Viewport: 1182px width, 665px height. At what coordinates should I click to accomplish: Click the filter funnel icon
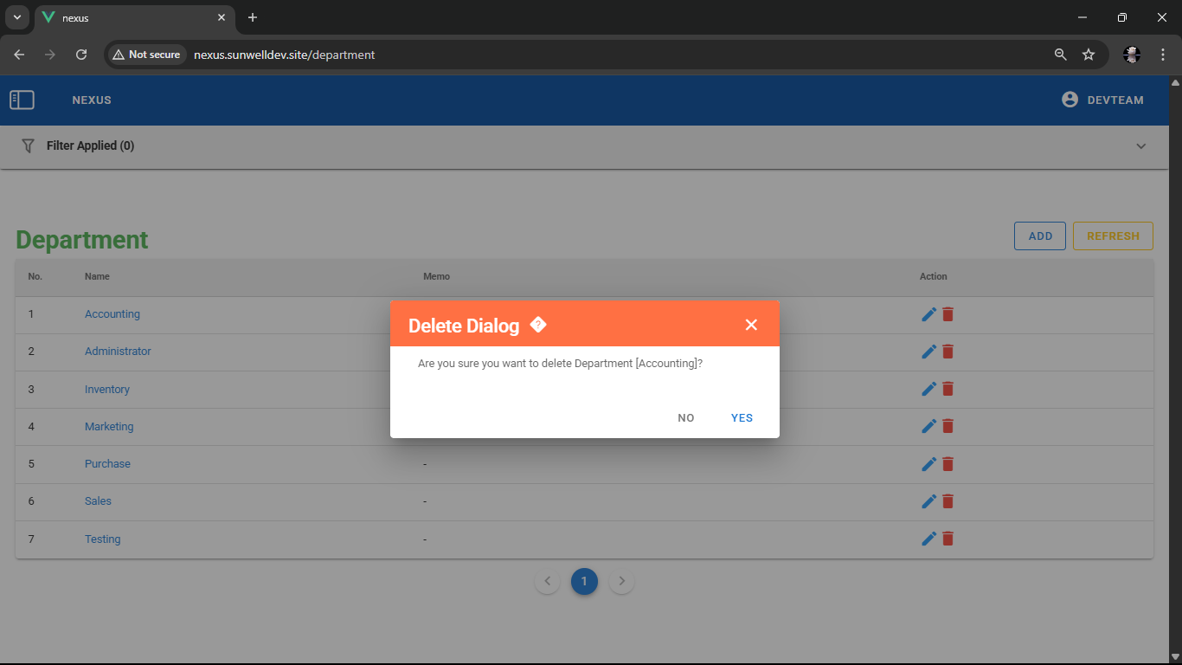[28, 145]
